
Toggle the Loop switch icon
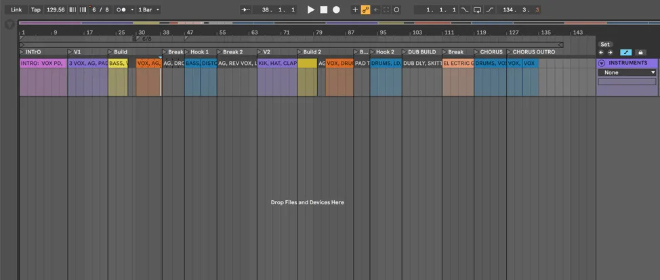pos(477,9)
